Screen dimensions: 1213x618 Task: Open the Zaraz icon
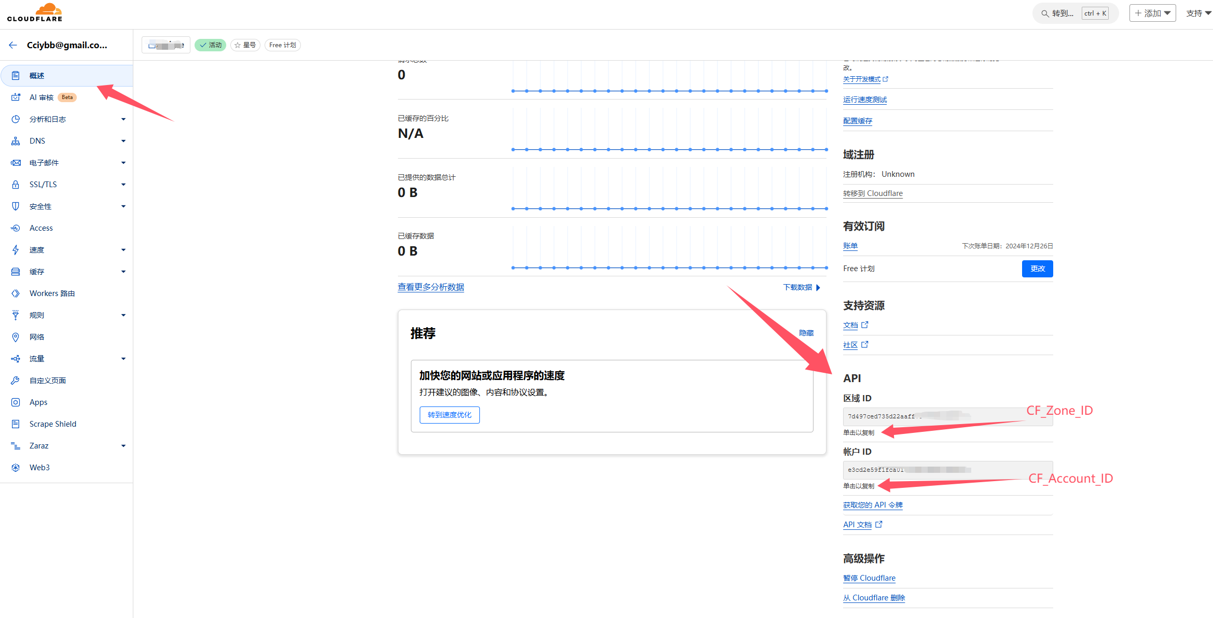click(16, 445)
